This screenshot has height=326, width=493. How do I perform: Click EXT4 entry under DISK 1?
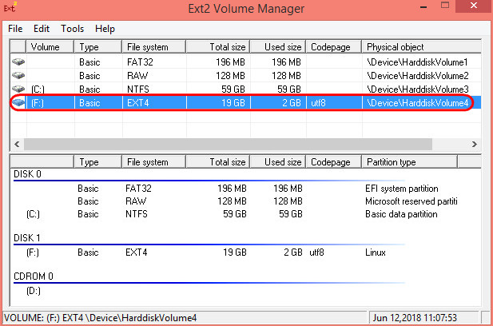136,252
